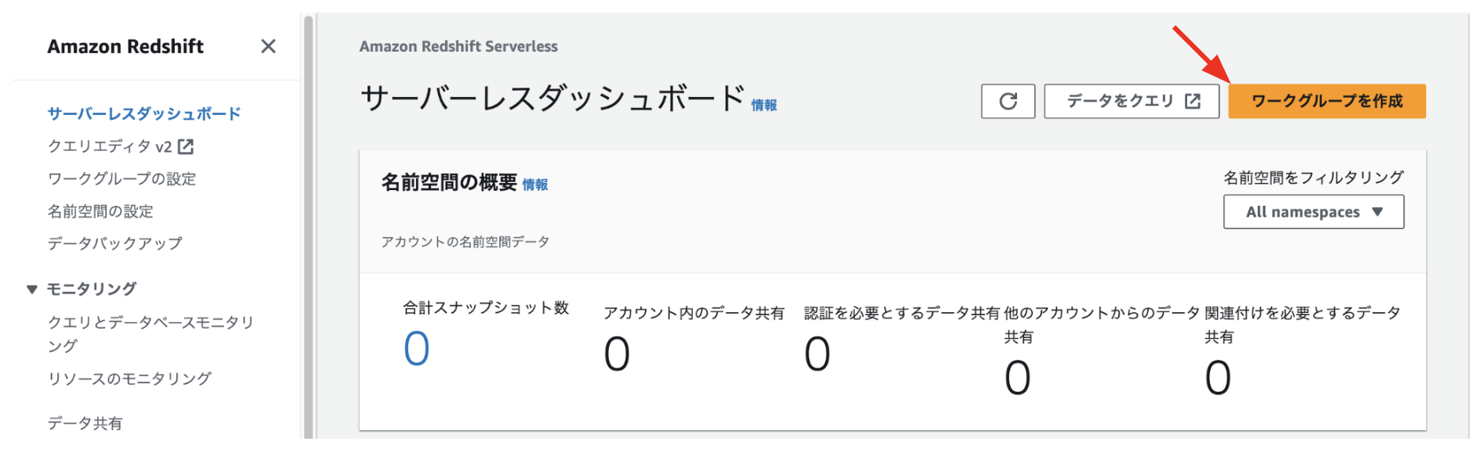Open 名前空間の設定 in the sidebar
1481x449 pixels.
coord(100,211)
